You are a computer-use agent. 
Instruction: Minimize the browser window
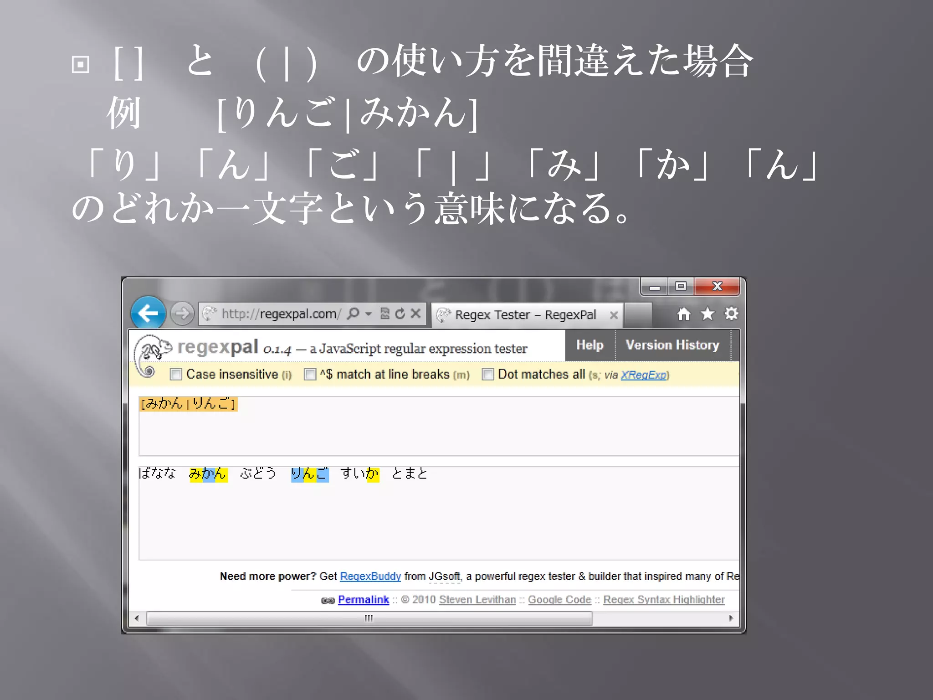pyautogui.click(x=655, y=287)
